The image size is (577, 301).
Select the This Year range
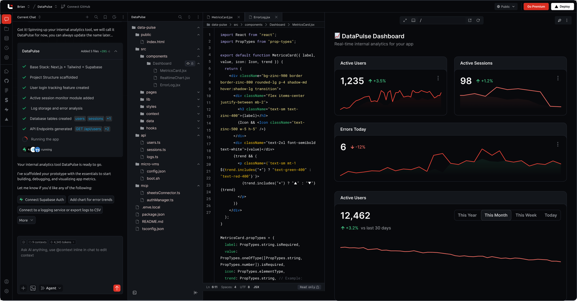(467, 215)
